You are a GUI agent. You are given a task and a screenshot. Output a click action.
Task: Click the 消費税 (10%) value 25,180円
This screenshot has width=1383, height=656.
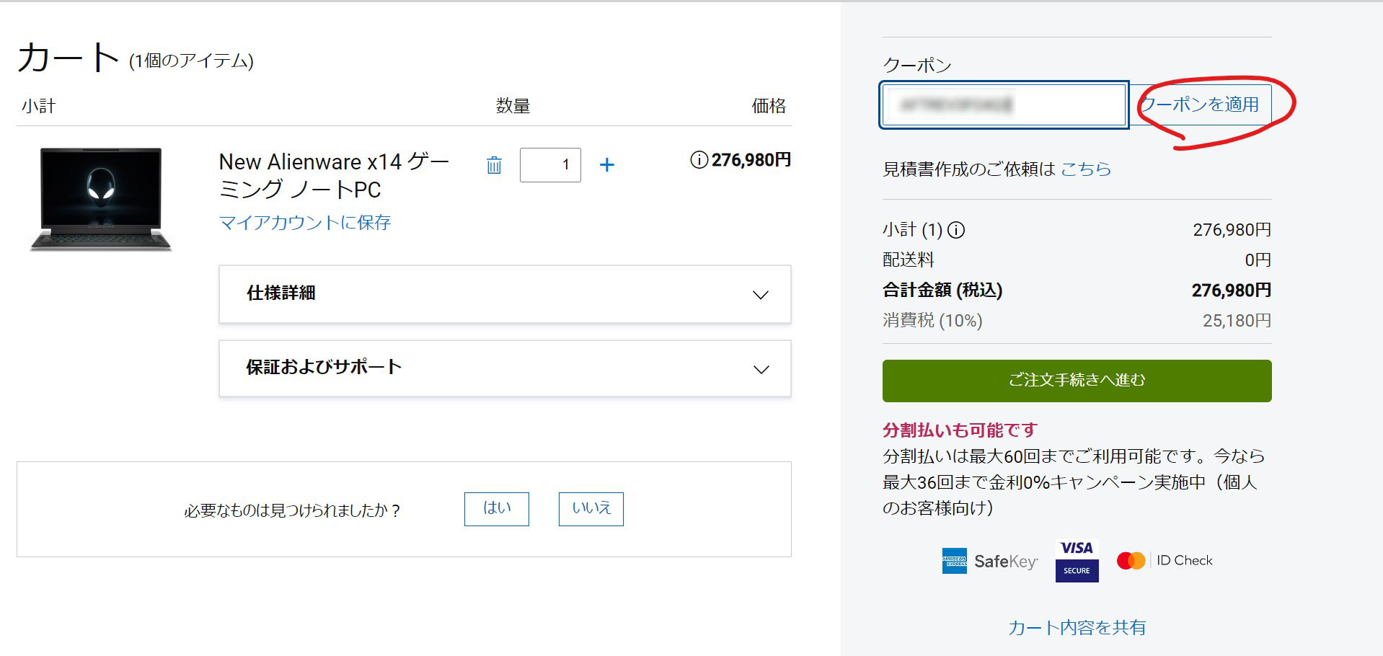pos(1237,321)
